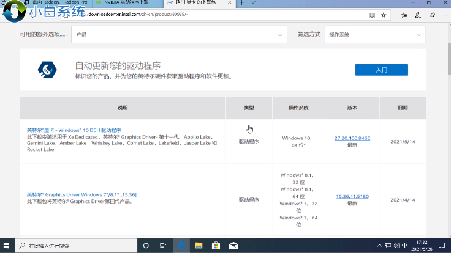This screenshot has height=253, width=451.
Task: Open a new browser tab
Action: [243, 3]
